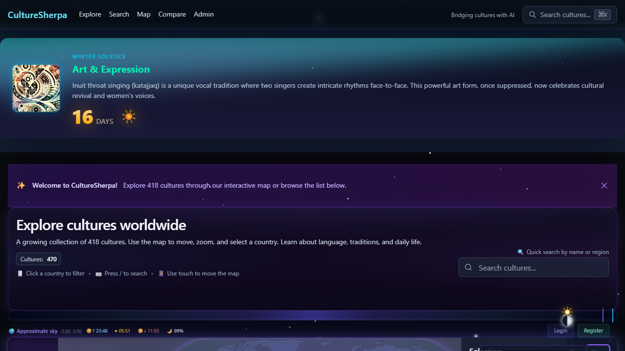
Task: Click the sun icon beside 16 days
Action: click(129, 117)
